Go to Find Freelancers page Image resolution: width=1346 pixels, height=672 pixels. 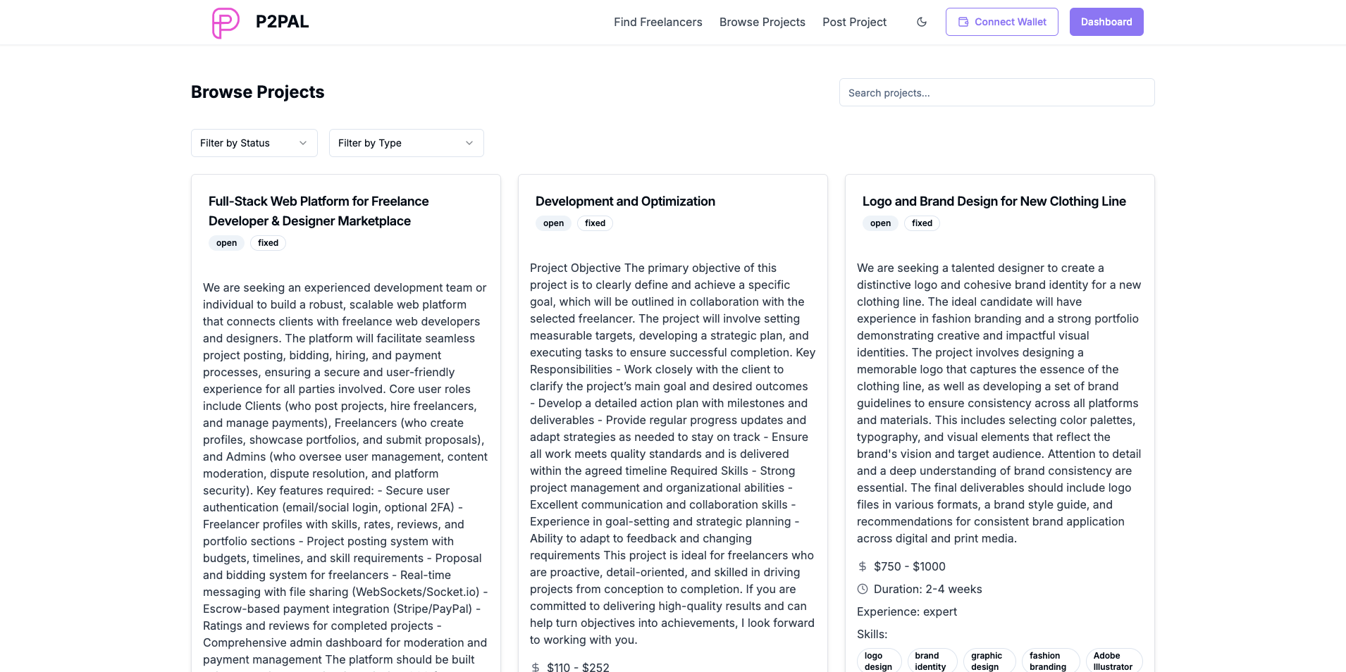[657, 22]
